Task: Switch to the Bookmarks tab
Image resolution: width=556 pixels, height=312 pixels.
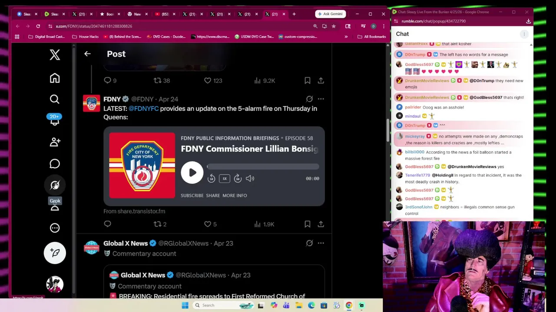Action: coord(110,14)
